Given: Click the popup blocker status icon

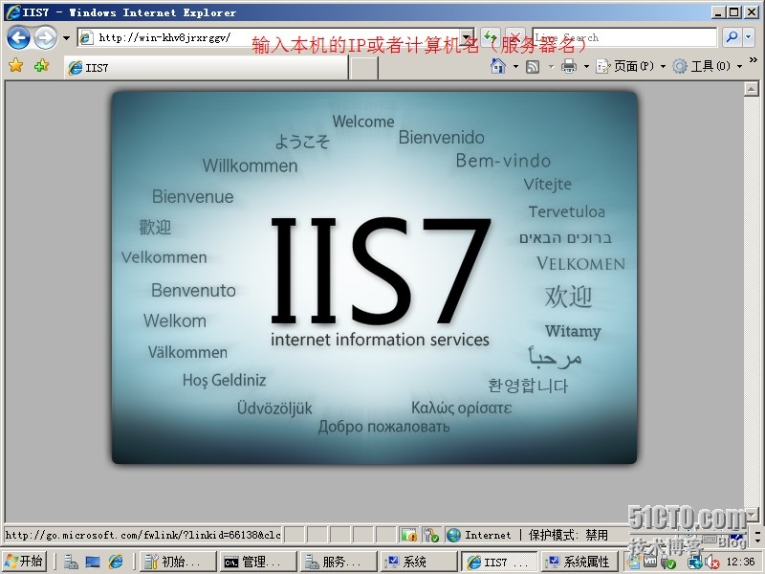Looking at the screenshot, I should click(409, 535).
